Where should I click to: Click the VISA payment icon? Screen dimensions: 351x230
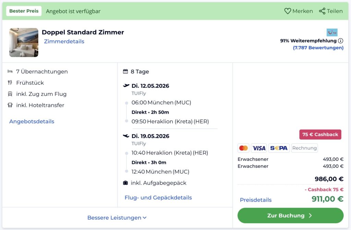tap(259, 148)
